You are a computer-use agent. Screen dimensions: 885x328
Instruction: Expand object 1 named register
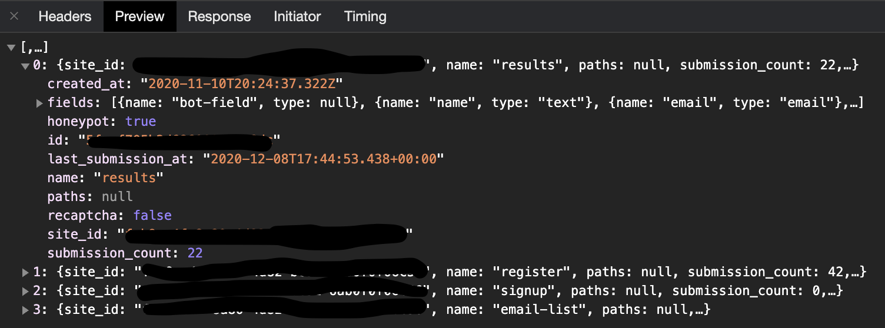click(x=25, y=272)
